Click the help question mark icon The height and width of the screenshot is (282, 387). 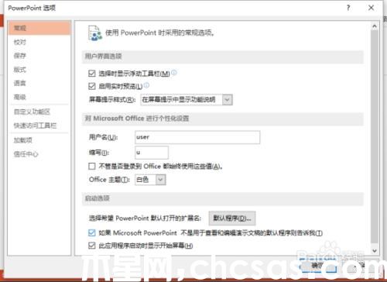[348, 8]
